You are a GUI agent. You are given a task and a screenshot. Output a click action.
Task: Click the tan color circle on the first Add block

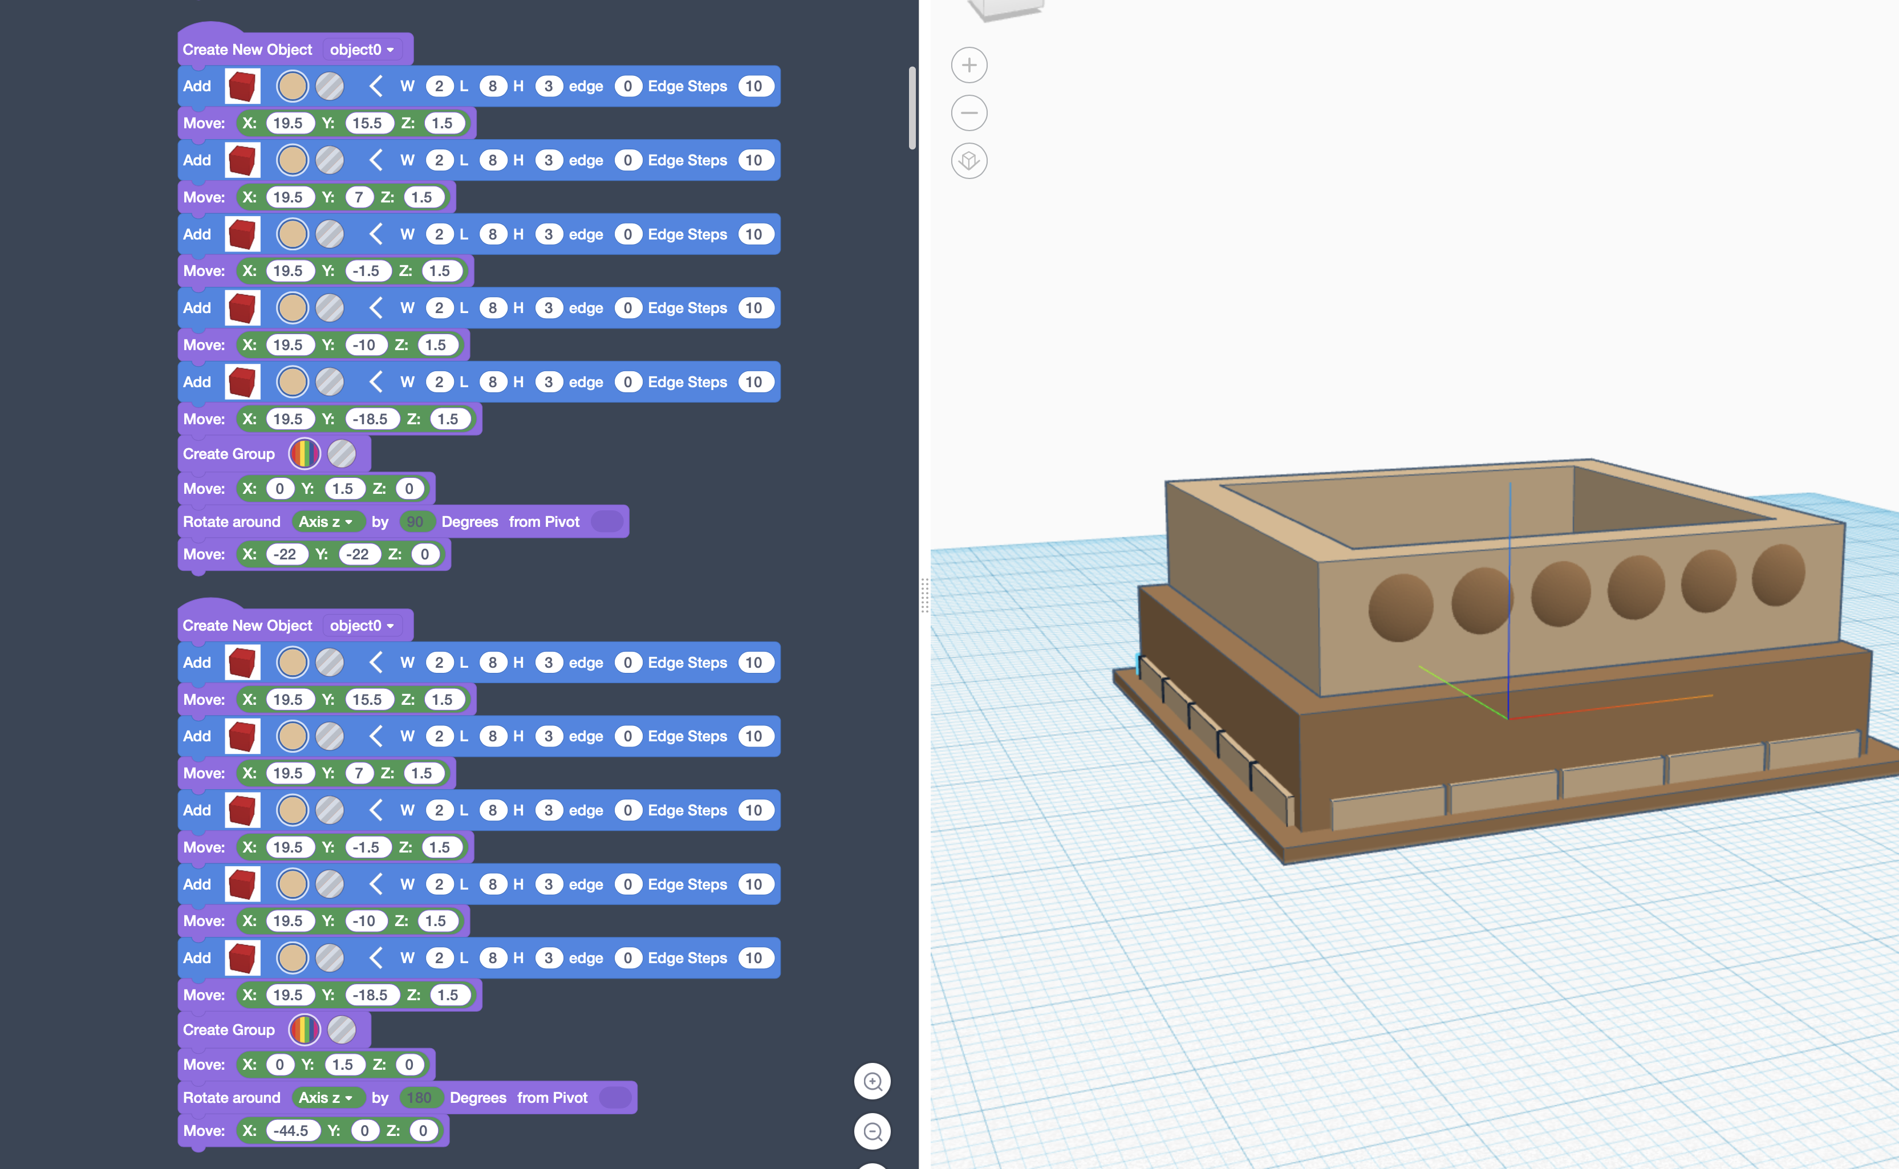291,86
